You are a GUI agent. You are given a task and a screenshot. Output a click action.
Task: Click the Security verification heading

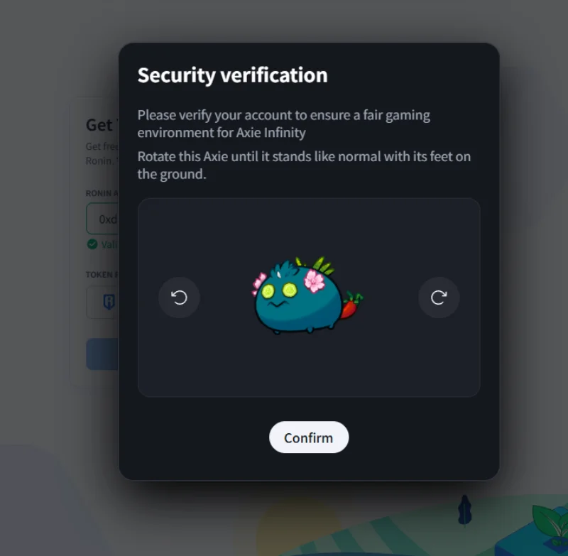click(x=233, y=75)
